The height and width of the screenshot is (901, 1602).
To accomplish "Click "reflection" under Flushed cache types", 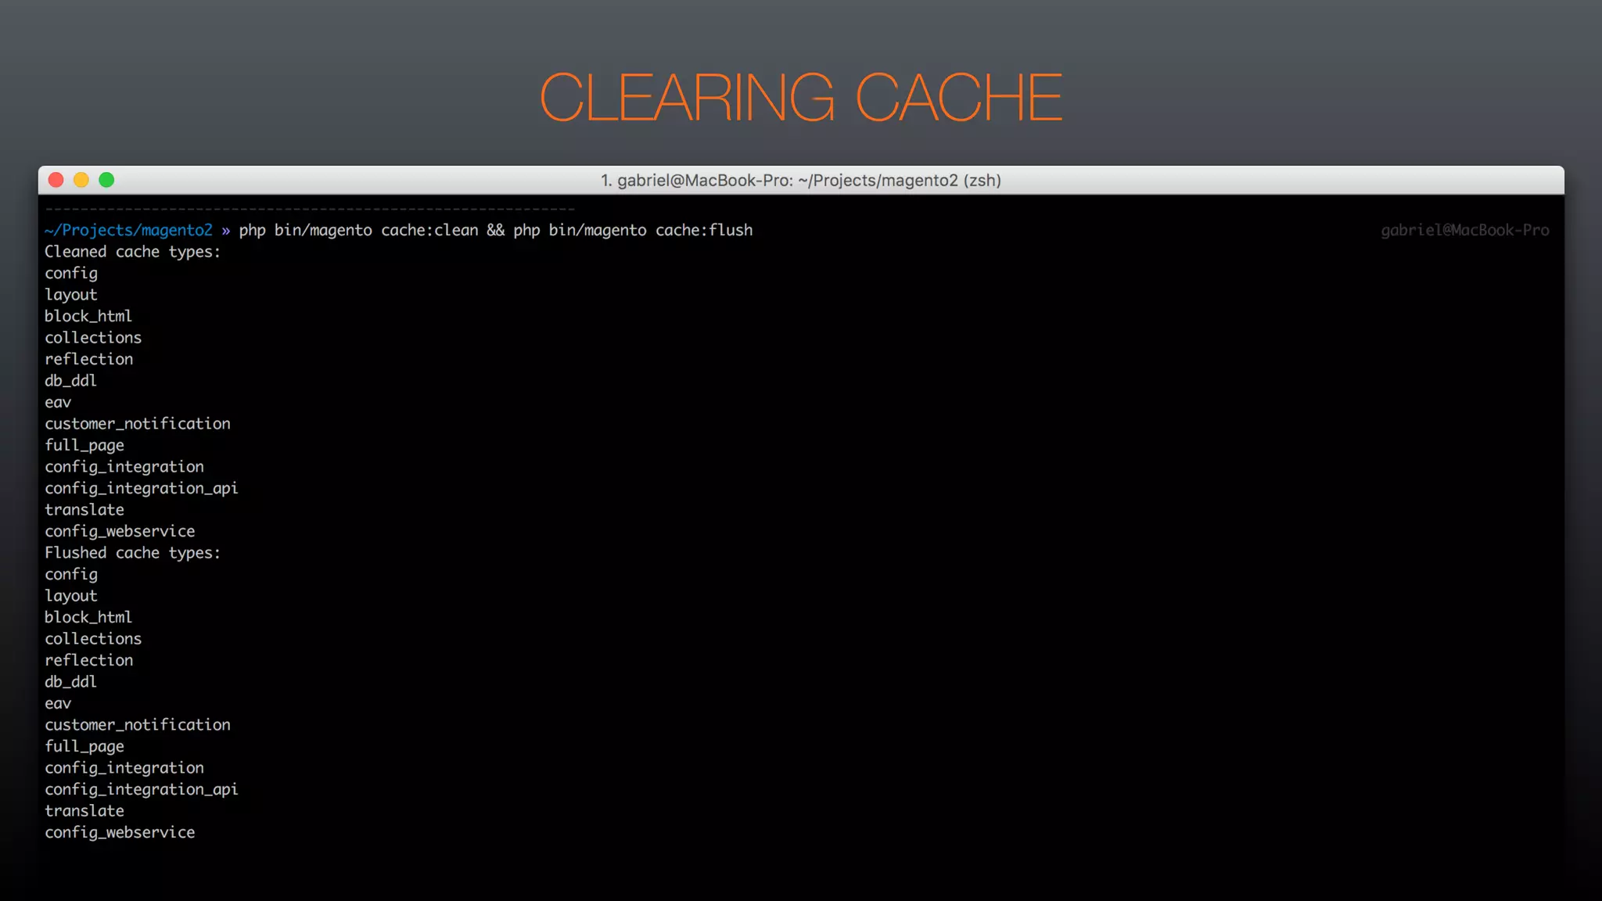I will coord(88,660).
